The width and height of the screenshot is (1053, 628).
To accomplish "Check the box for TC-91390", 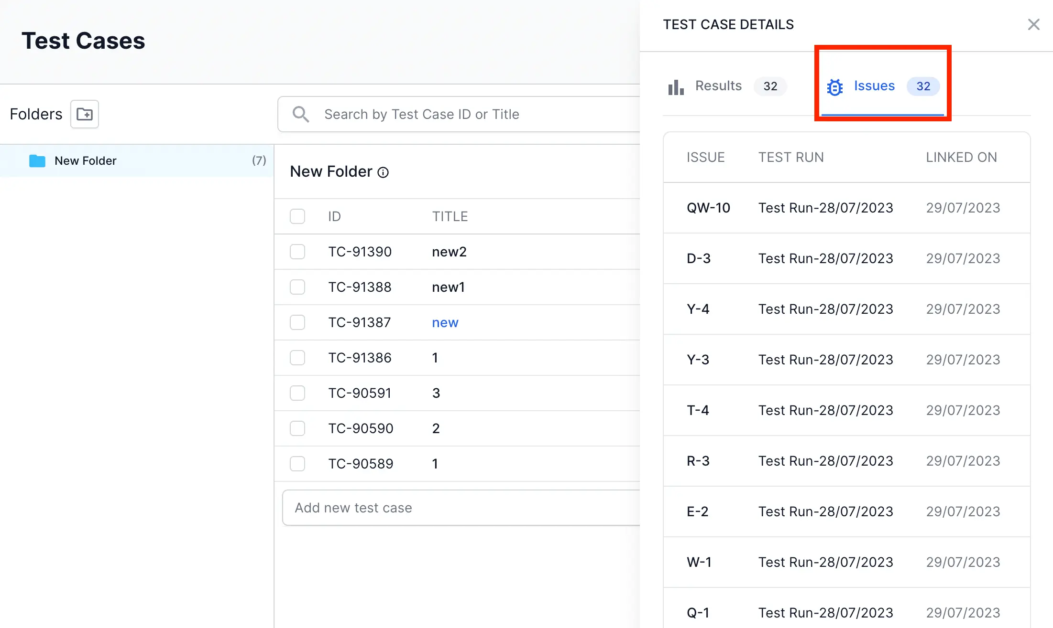I will (x=297, y=252).
